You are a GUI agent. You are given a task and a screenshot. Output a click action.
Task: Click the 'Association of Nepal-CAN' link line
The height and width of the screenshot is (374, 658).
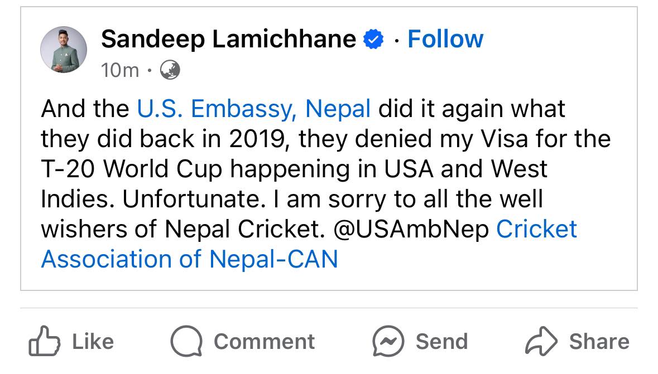click(190, 259)
